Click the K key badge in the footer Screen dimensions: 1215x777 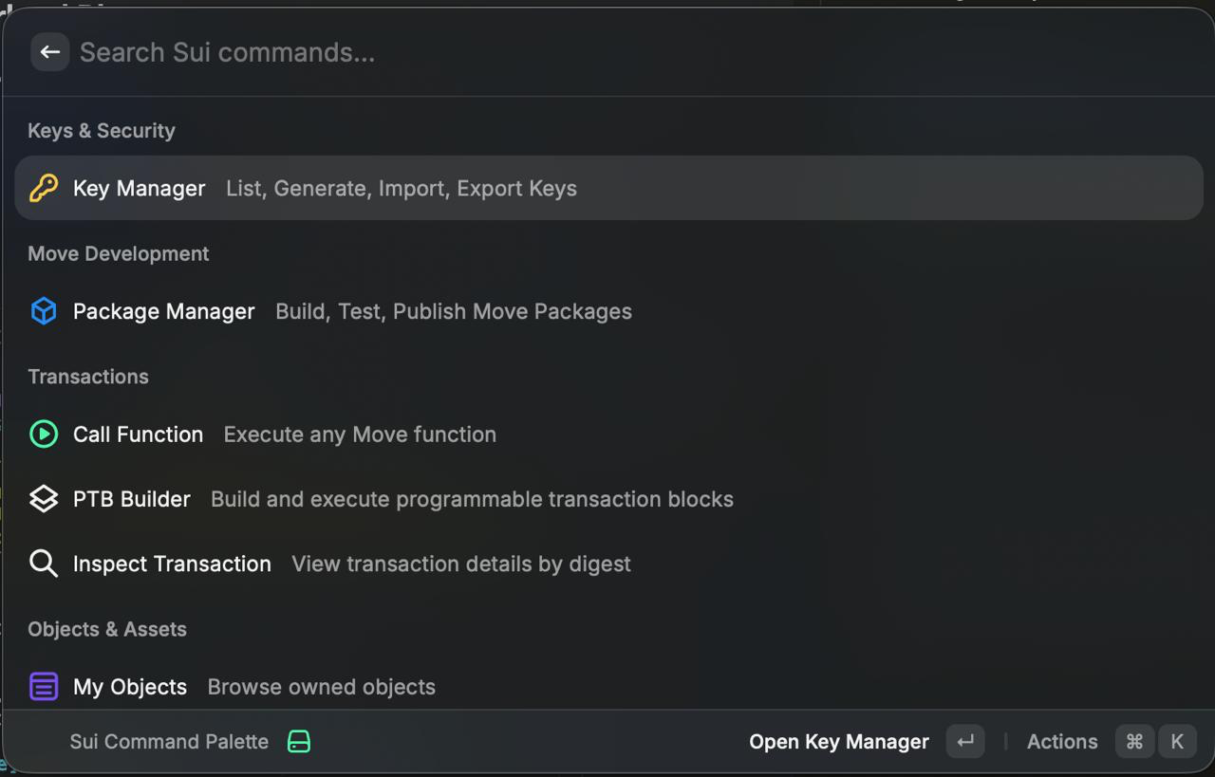coord(1177,741)
